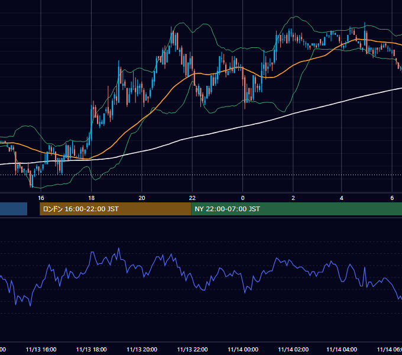This screenshot has height=355, width=402.
Task: Click the time axis label 18
Action: click(x=92, y=198)
